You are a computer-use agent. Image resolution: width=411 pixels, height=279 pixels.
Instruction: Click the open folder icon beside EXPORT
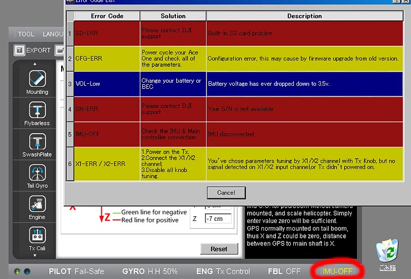(60, 50)
